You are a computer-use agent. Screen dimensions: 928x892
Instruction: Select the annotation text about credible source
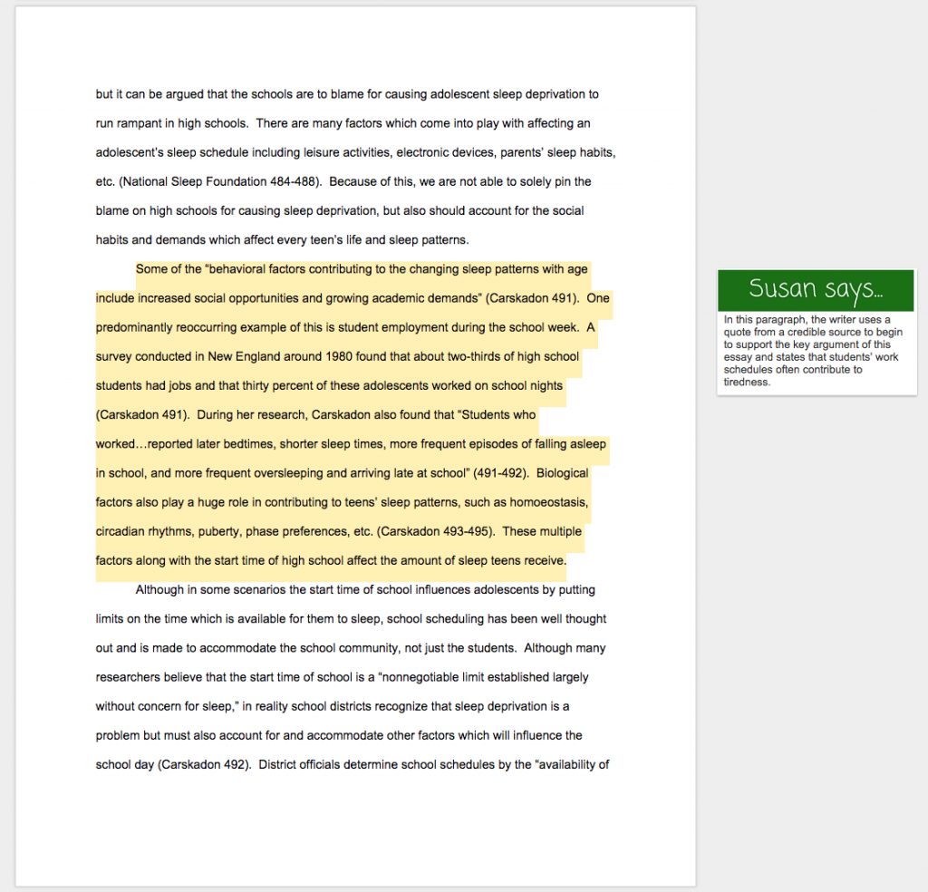(x=815, y=350)
